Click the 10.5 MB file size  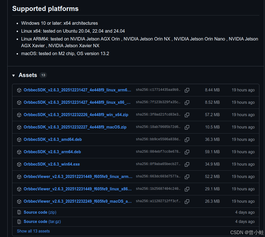[212, 127]
